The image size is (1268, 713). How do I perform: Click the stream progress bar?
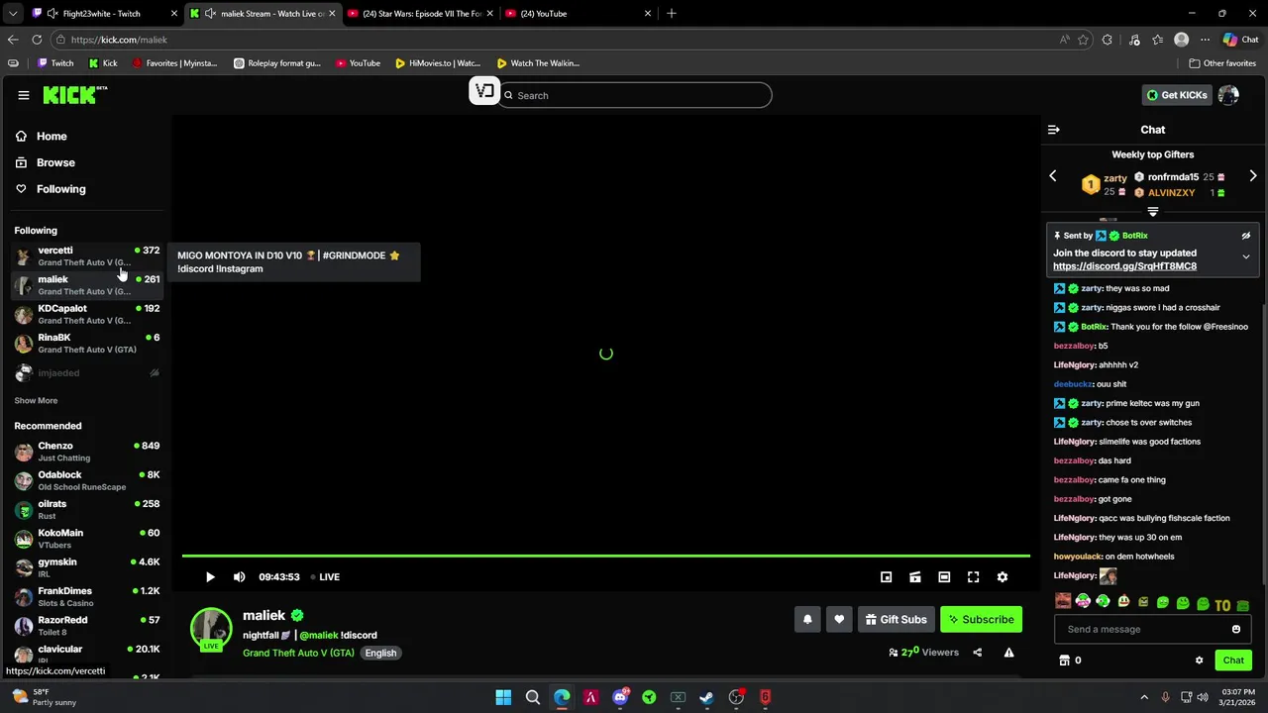click(x=606, y=556)
